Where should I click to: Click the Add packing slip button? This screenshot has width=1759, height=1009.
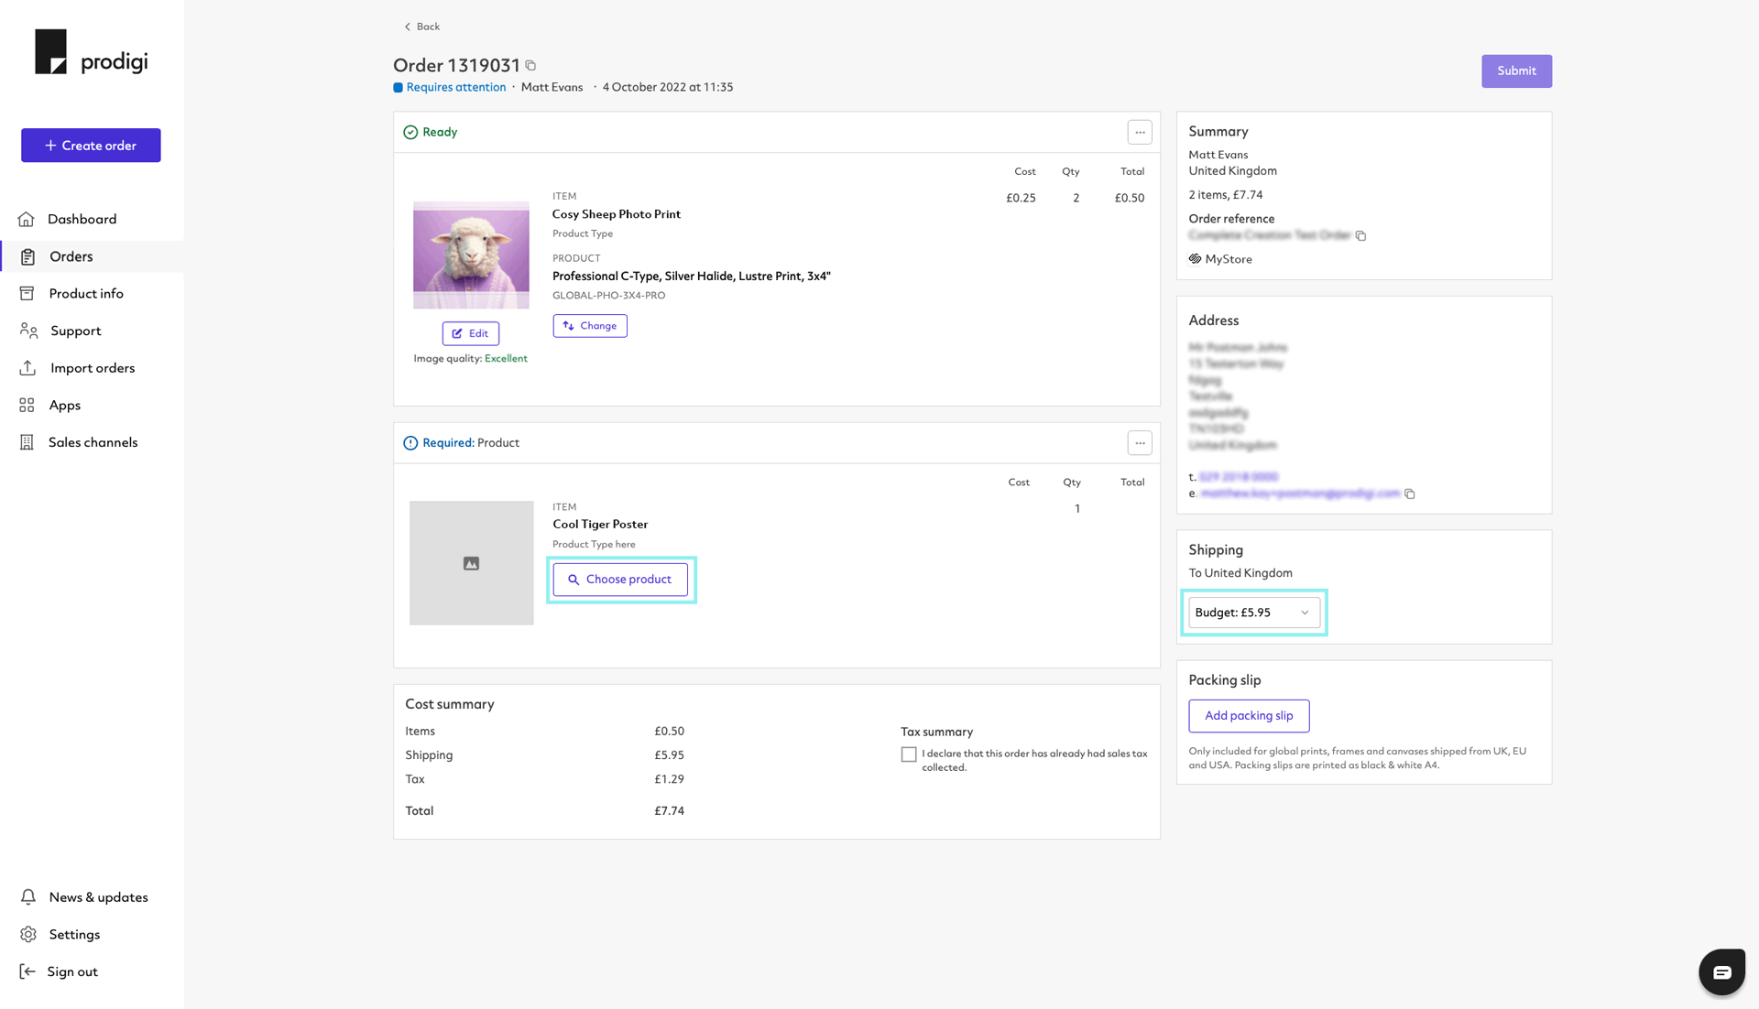[1248, 714]
